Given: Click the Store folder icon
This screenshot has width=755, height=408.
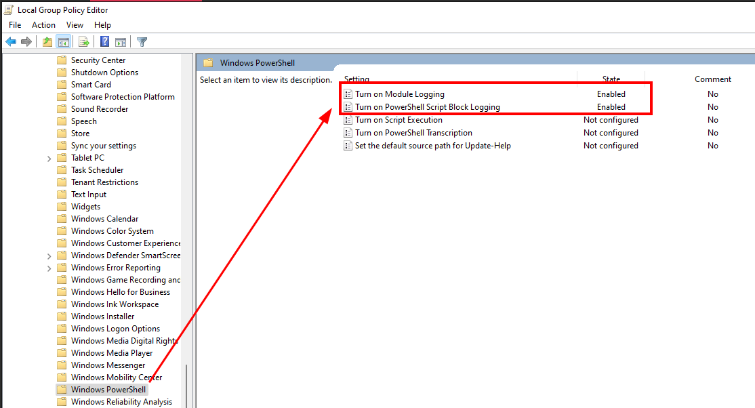Looking at the screenshot, I should click(x=62, y=134).
